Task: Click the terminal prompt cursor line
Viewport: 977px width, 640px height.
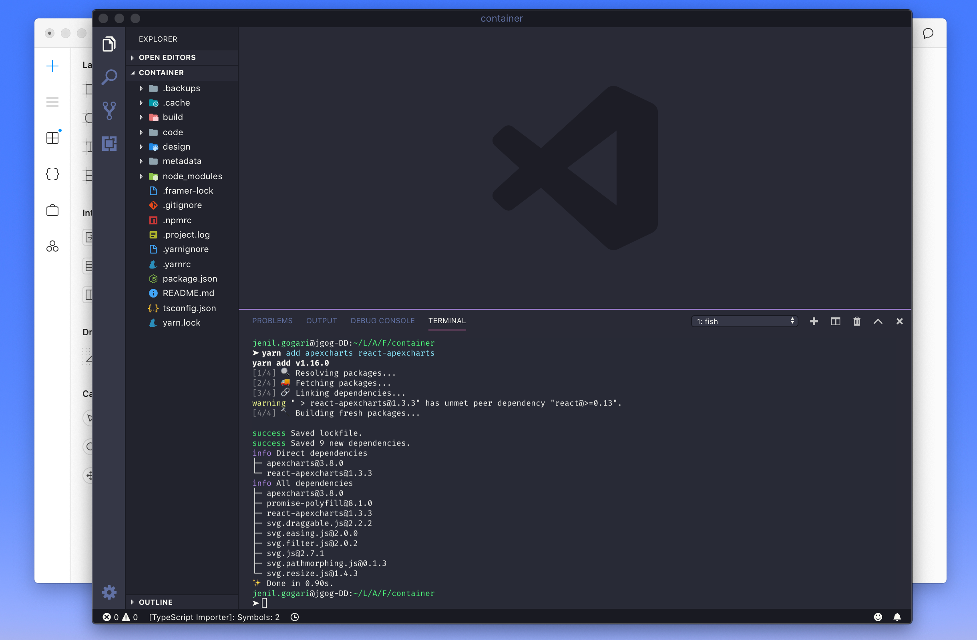Action: coord(260,603)
